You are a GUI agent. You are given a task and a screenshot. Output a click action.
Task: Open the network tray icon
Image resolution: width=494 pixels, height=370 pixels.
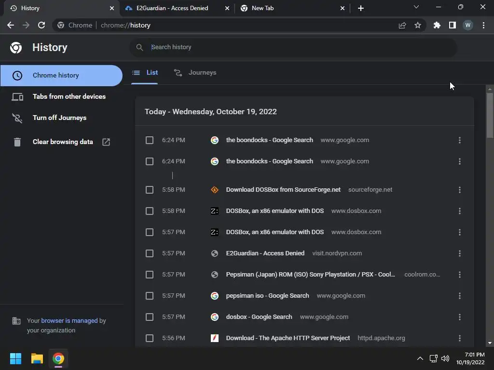coord(434,358)
